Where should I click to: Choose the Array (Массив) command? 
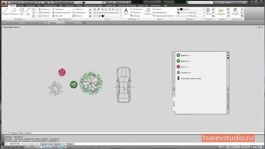coord(77,16)
